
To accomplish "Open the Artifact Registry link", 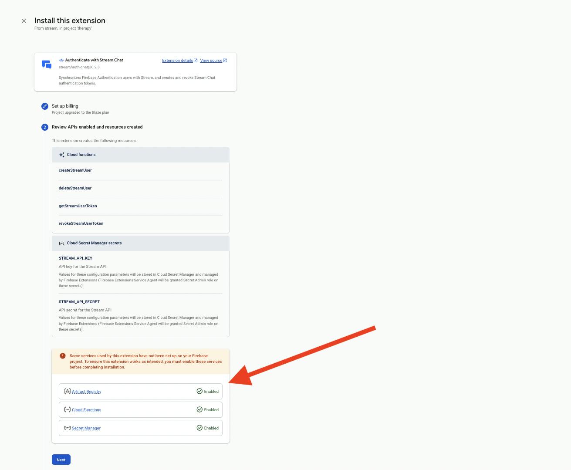I will coord(86,392).
